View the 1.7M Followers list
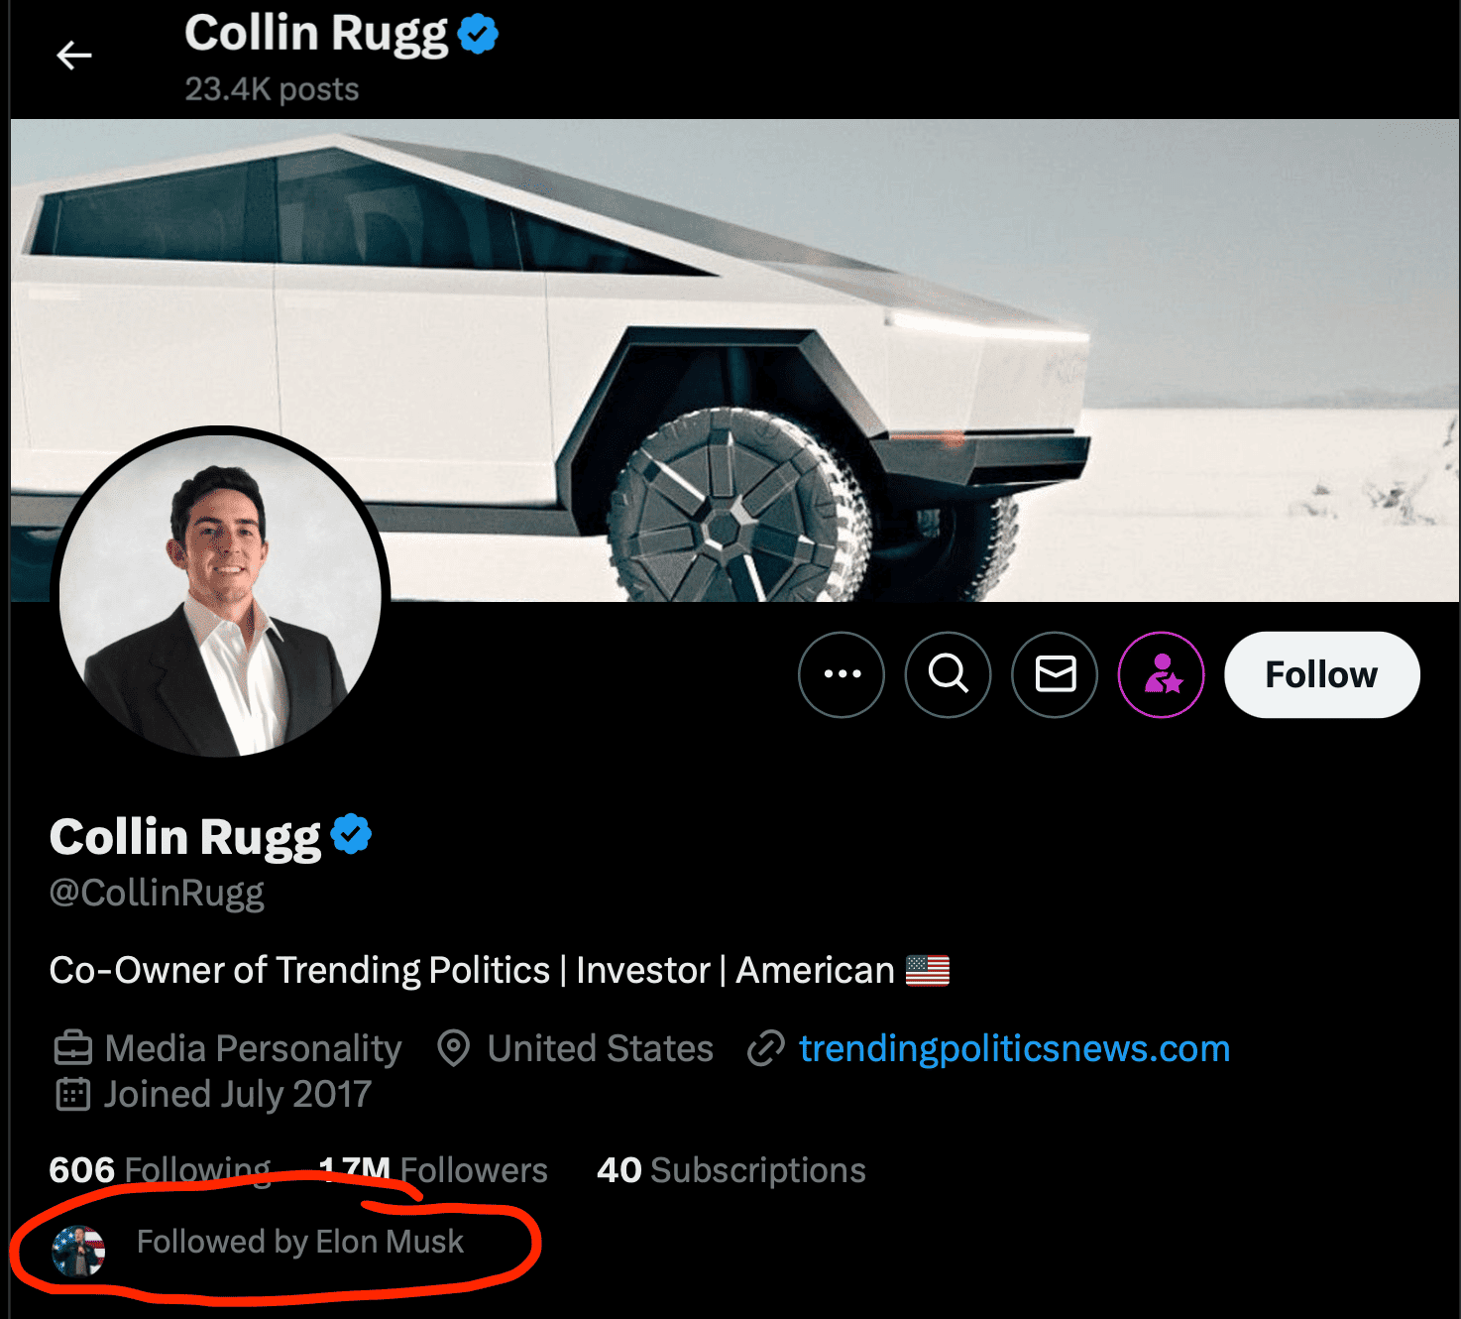 click(433, 1170)
